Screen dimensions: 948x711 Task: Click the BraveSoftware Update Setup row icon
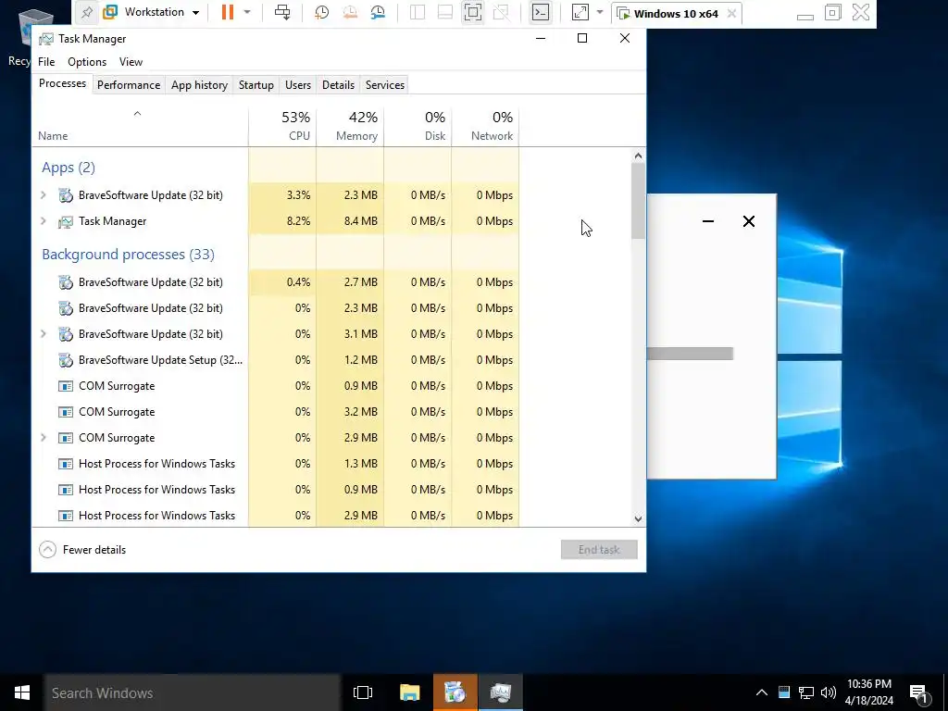66,360
